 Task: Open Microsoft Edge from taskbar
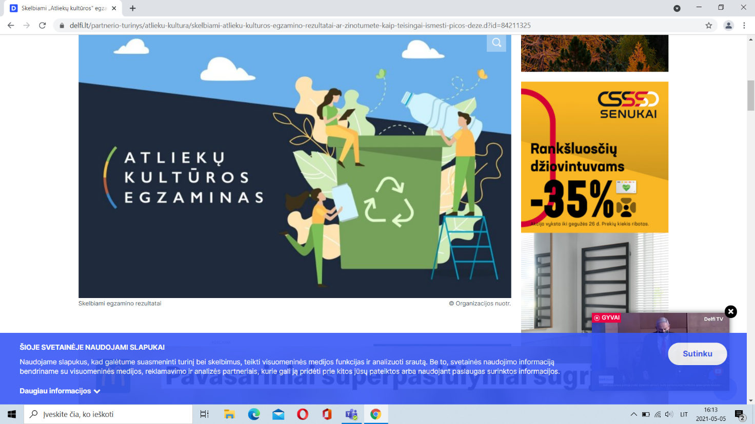[254, 414]
